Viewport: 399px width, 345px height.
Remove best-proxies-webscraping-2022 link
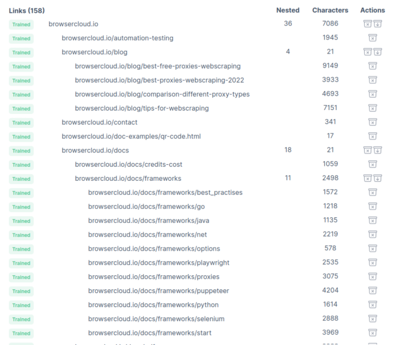coord(373,80)
